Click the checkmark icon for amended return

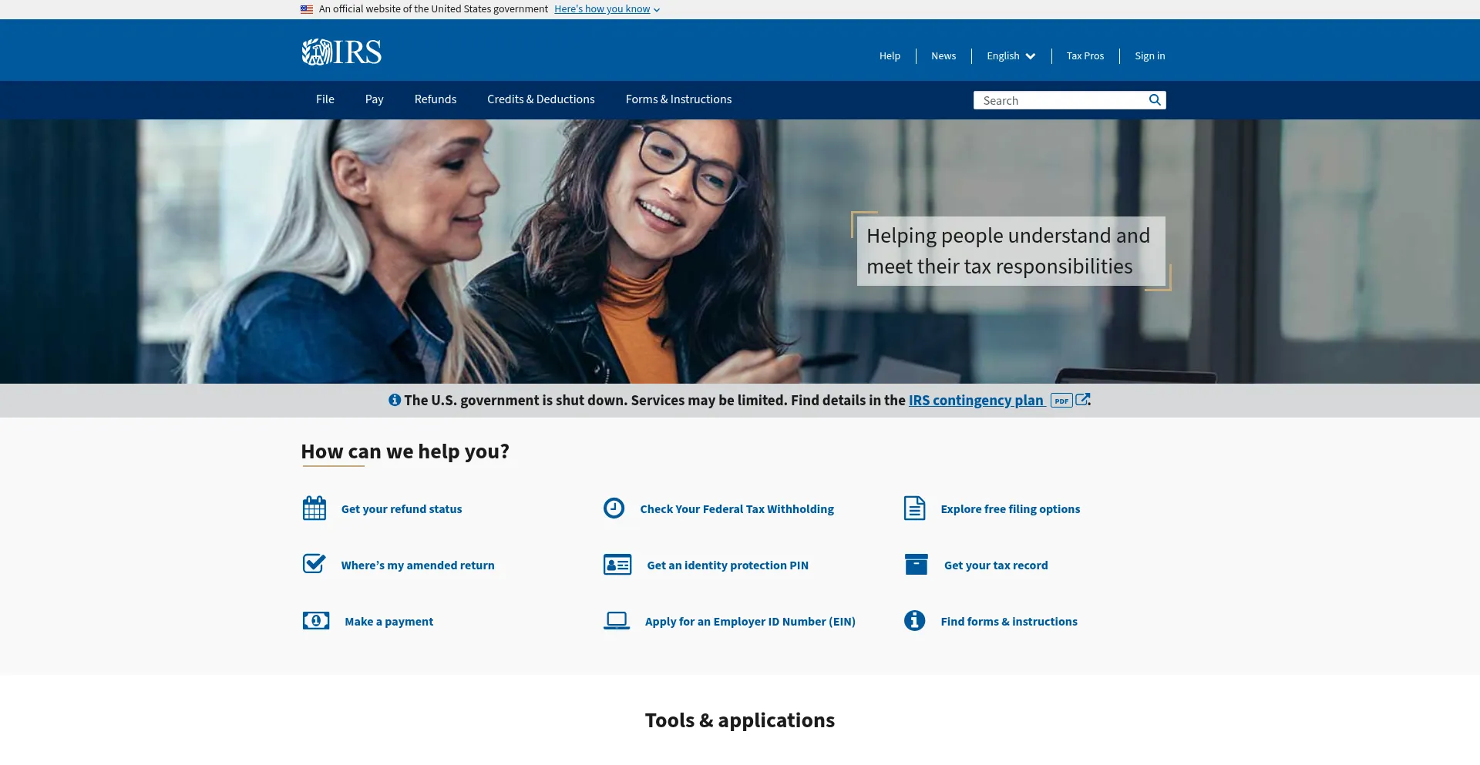click(314, 564)
